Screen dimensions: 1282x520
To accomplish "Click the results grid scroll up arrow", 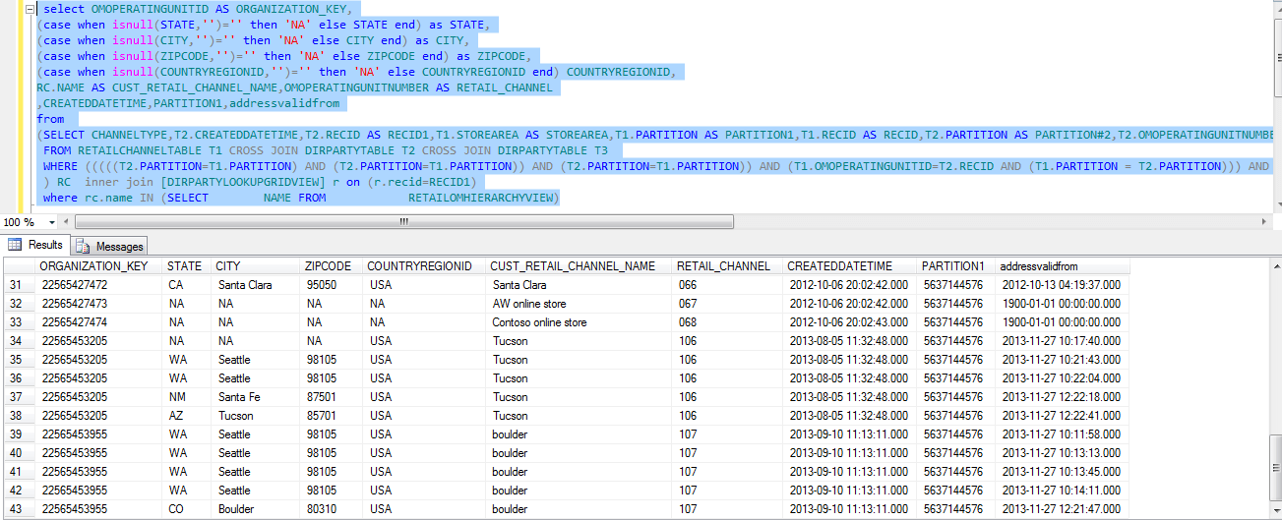I will click(1275, 264).
